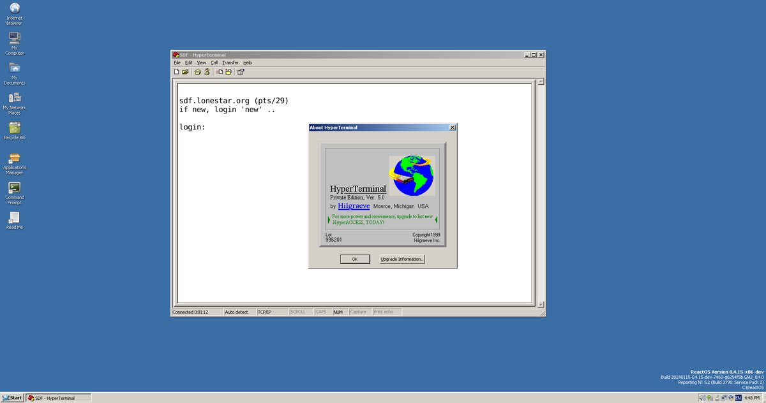Open the Call menu
Screen dimensions: 766x403
coord(214,62)
